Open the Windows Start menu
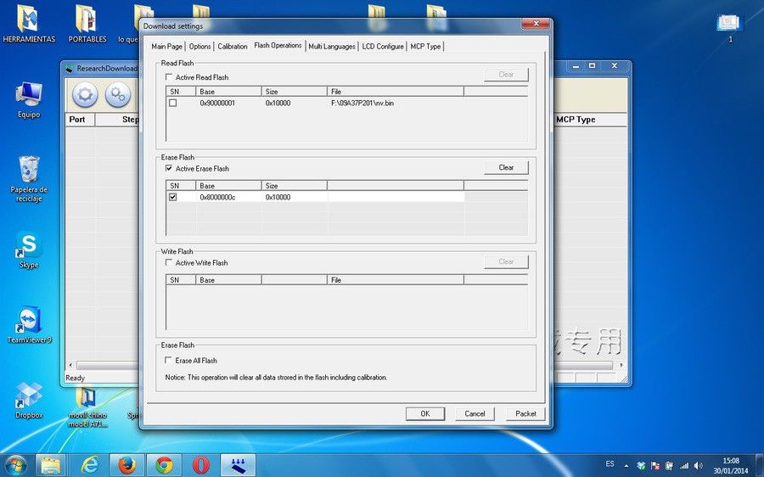This screenshot has width=764, height=477. [x=15, y=464]
